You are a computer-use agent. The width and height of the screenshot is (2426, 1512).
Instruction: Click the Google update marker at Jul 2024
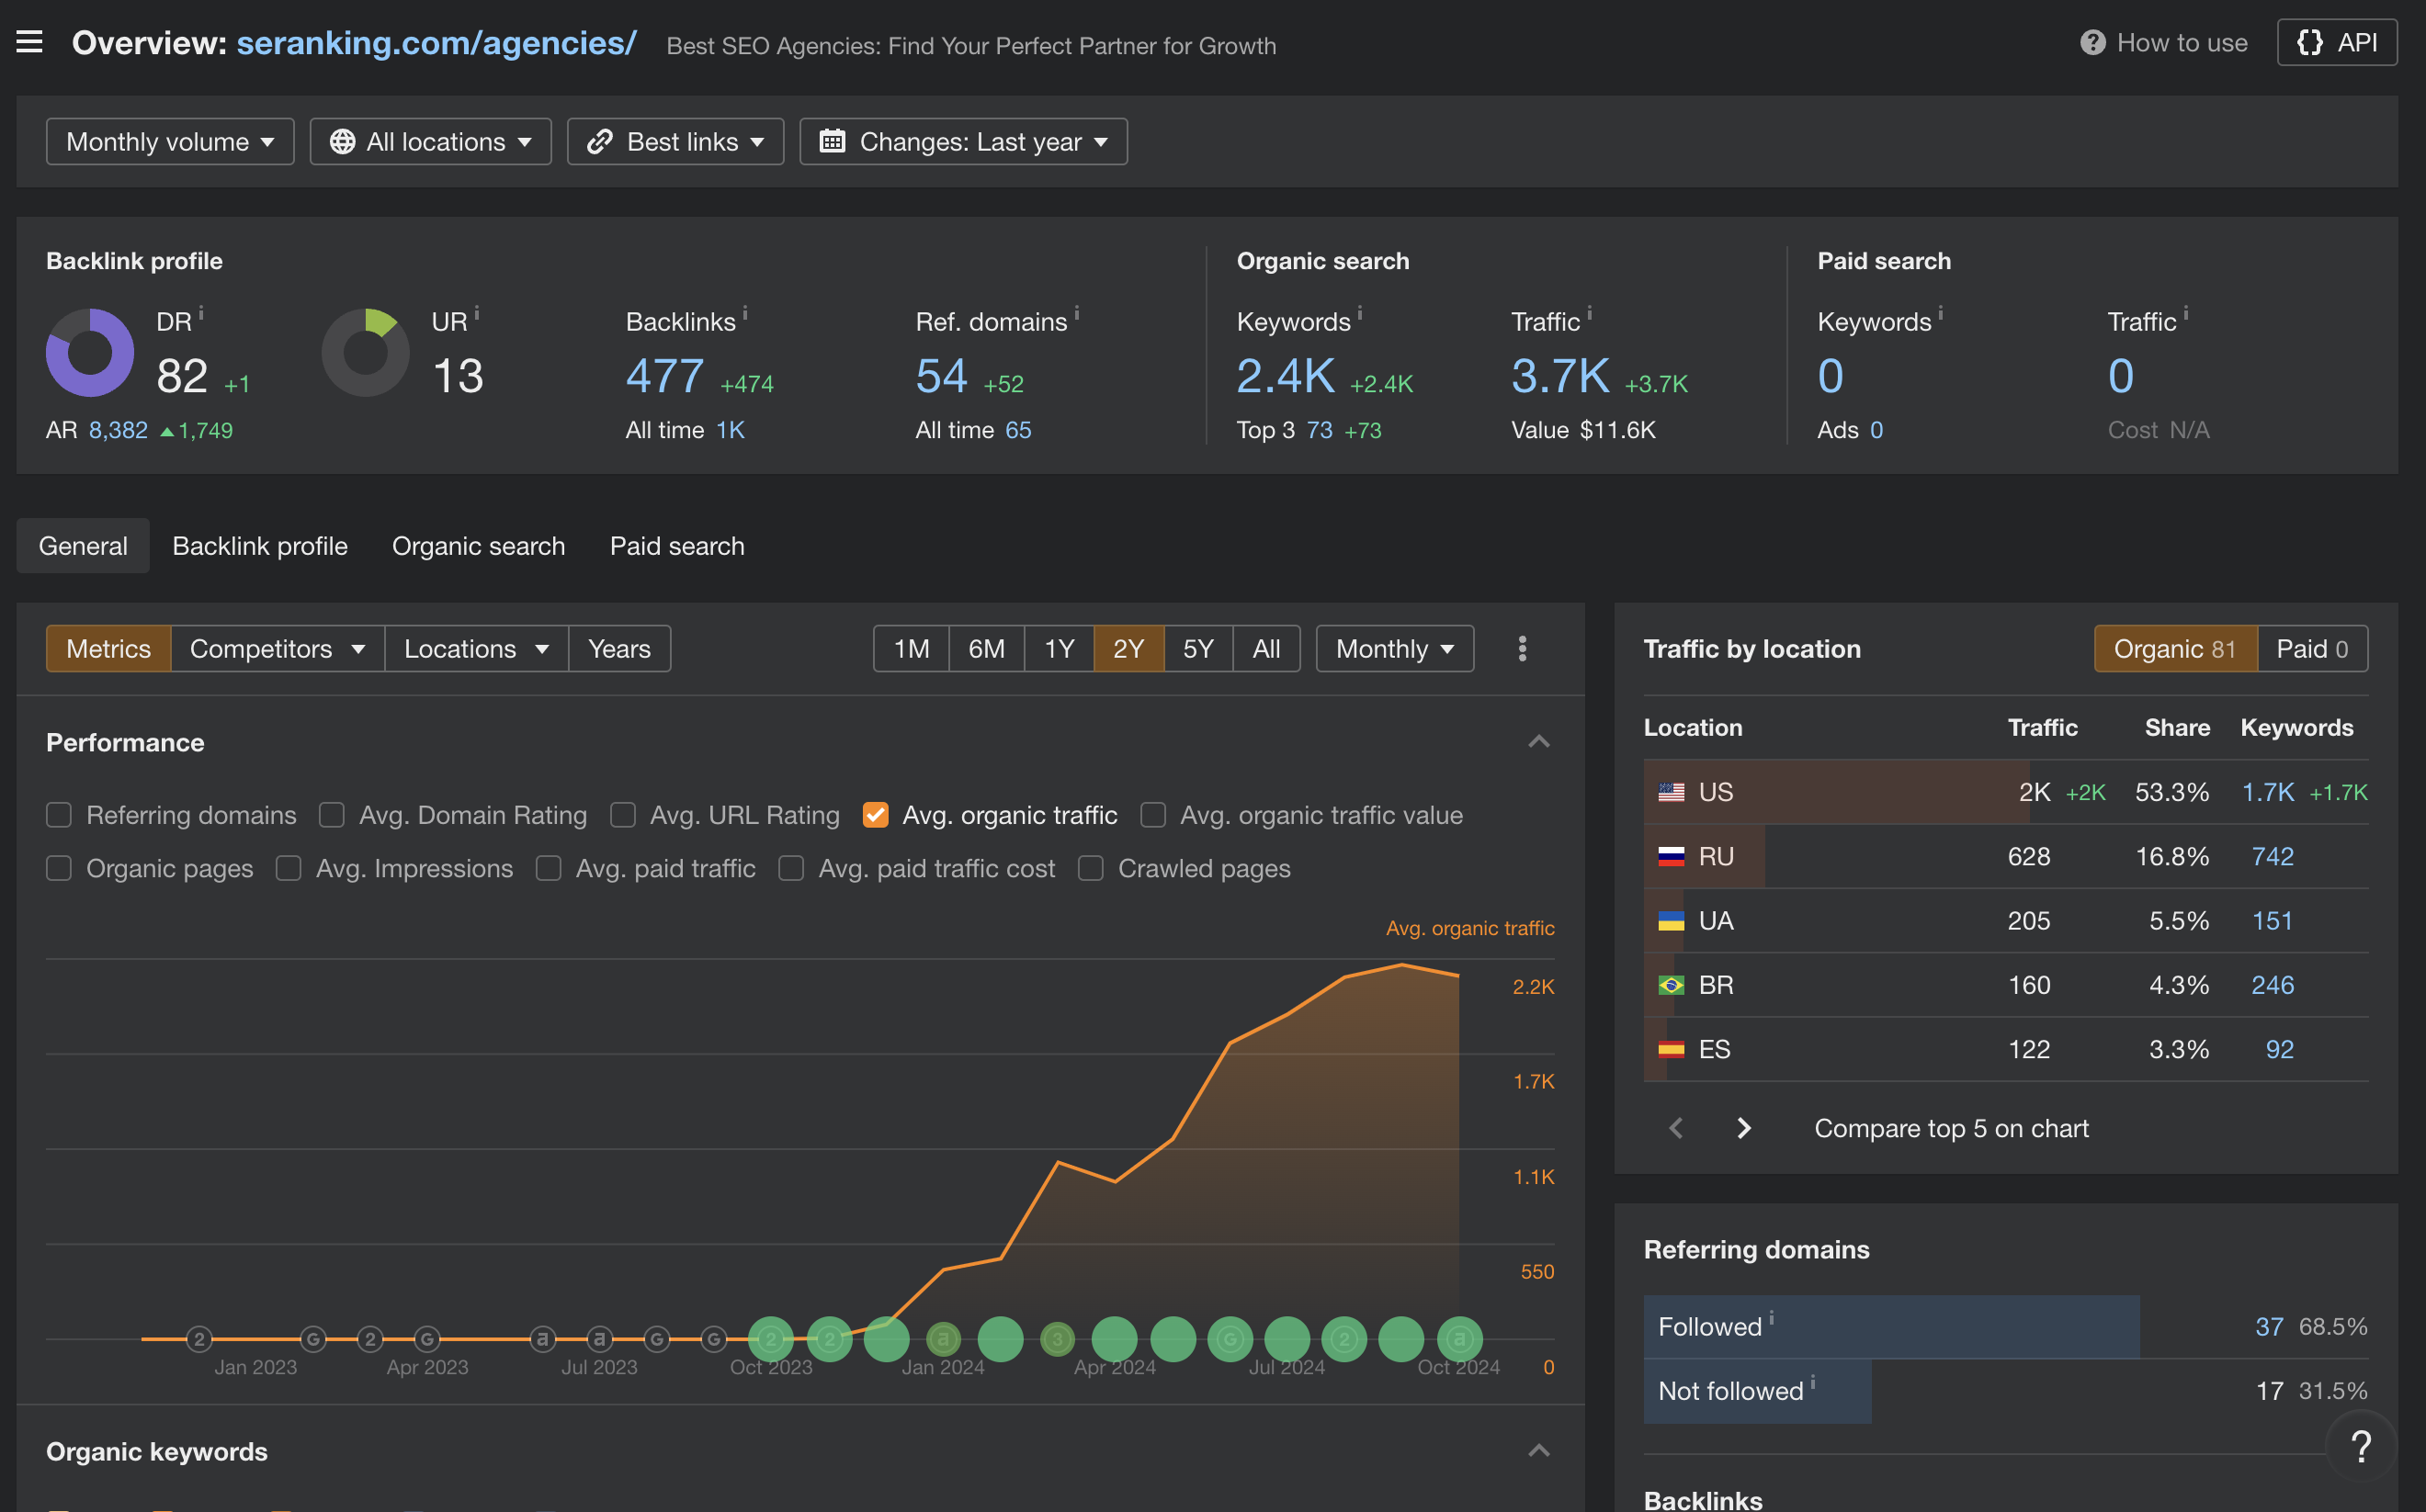(1230, 1339)
